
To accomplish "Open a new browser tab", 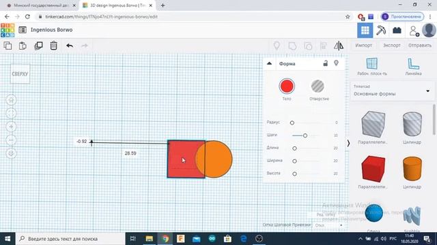I will pyautogui.click(x=163, y=5).
